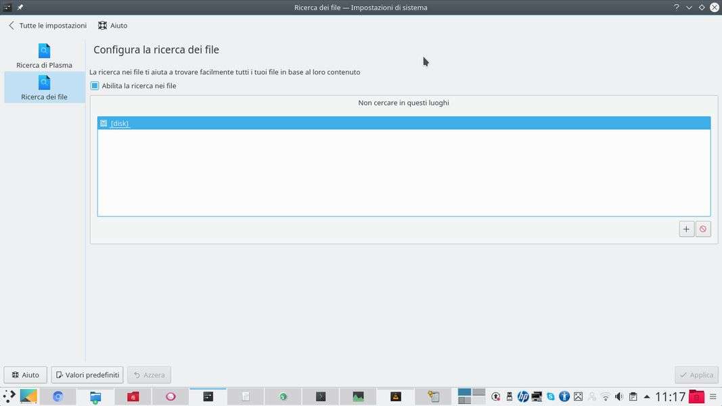This screenshot has width=722, height=406.
Task: Expand hidden system tray icons arrow
Action: pyautogui.click(x=646, y=397)
